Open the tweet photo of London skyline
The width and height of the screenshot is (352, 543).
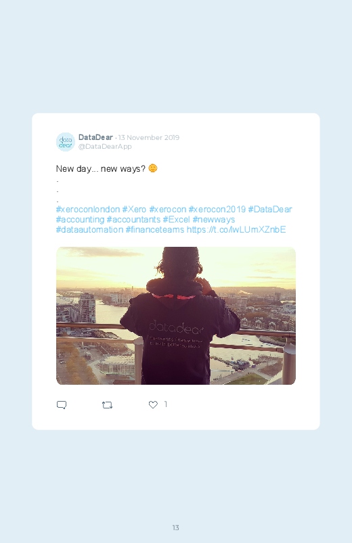(x=176, y=316)
